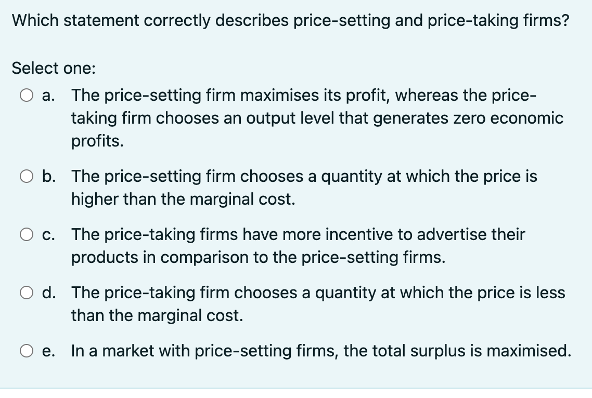
Task: Click the option a answer text
Action: [x=312, y=118]
